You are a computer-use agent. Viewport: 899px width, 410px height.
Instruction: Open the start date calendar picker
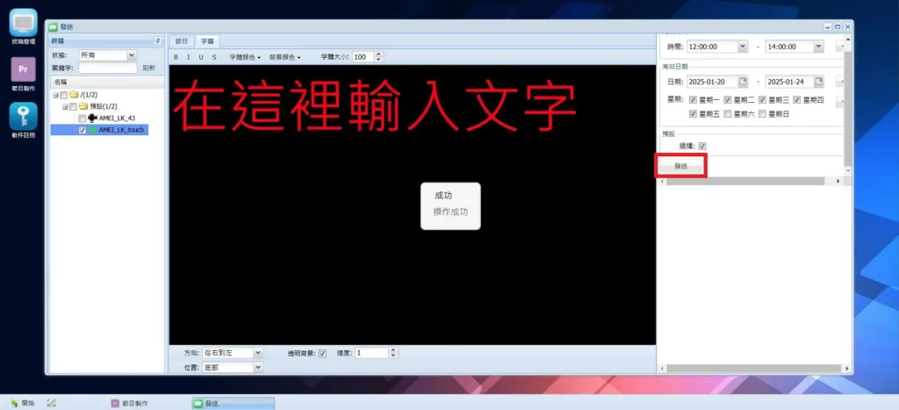click(743, 82)
